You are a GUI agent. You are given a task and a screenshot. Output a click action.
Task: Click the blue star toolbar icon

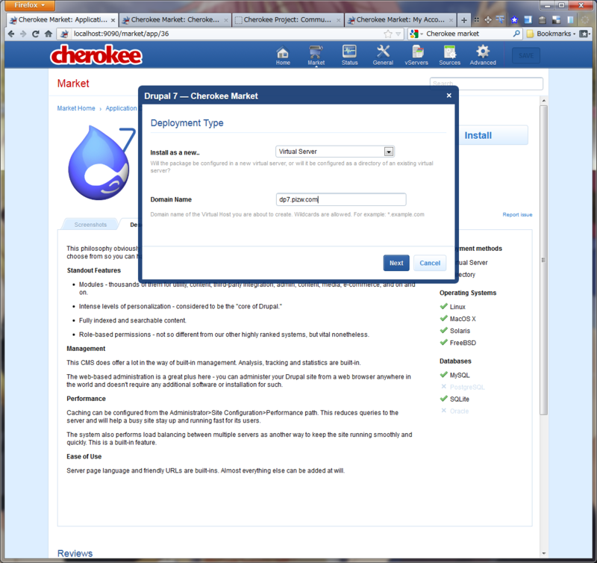pos(514,20)
